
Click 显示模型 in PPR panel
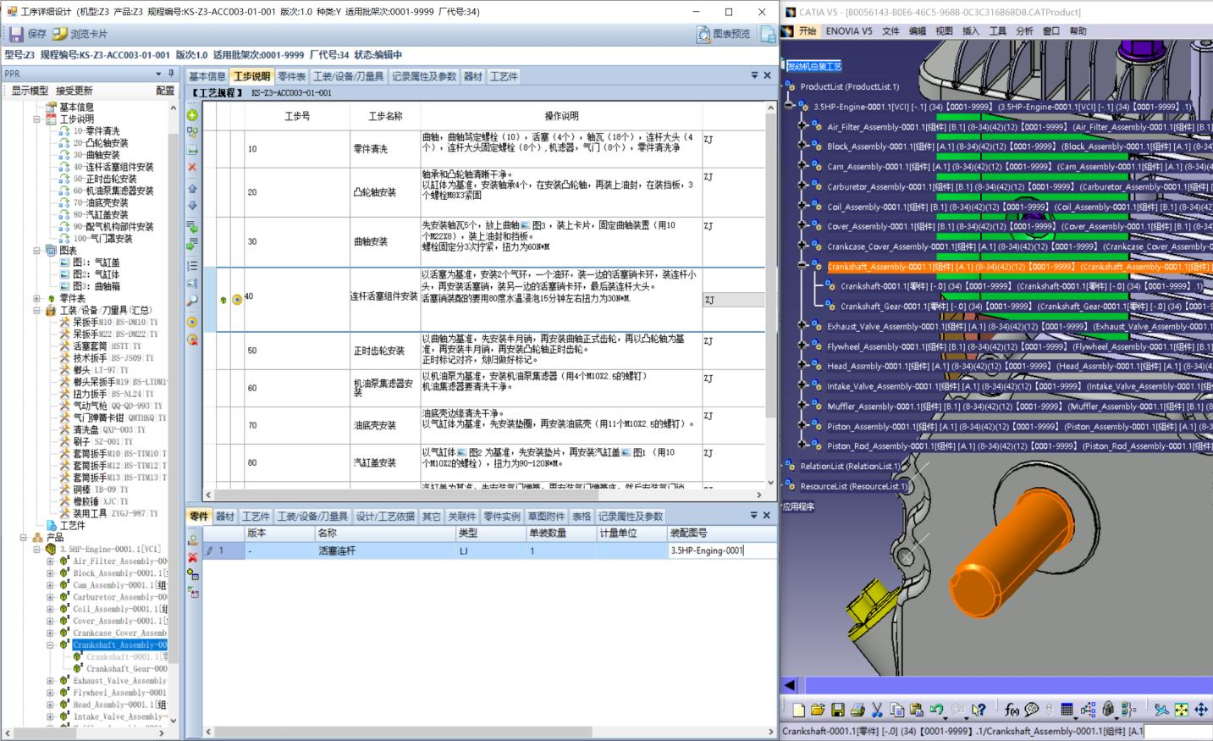(x=30, y=91)
